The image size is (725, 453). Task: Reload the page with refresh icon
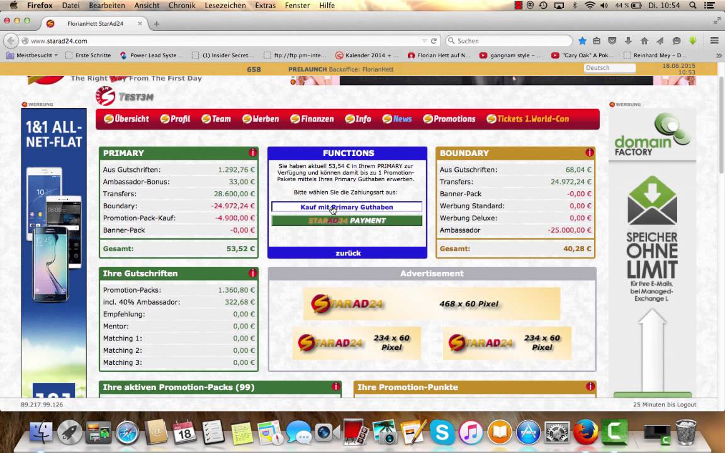(434, 41)
